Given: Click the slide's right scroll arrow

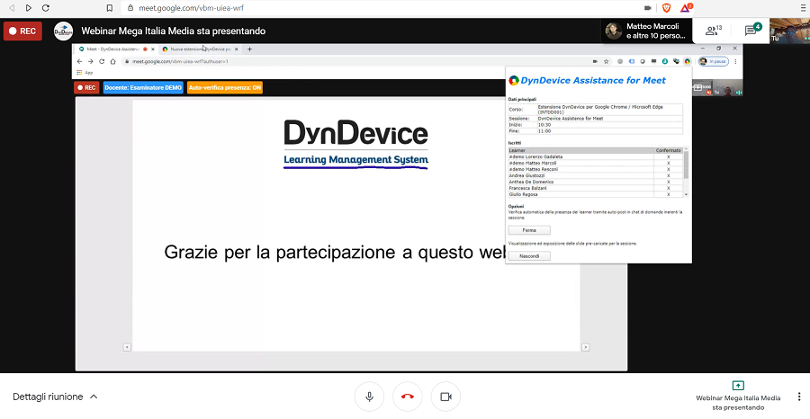Looking at the screenshot, I should tap(586, 346).
